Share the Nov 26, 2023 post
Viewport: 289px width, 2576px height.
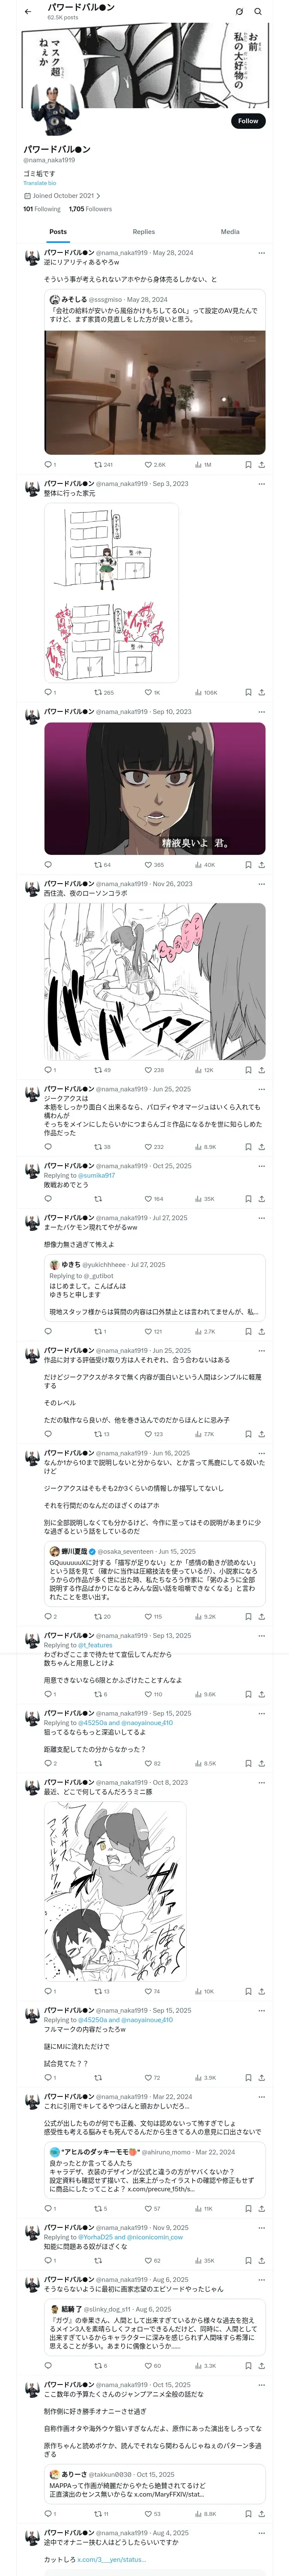(x=261, y=1070)
